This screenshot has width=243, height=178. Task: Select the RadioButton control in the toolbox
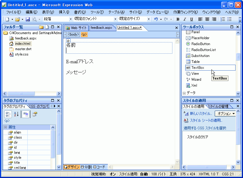(x=200, y=44)
